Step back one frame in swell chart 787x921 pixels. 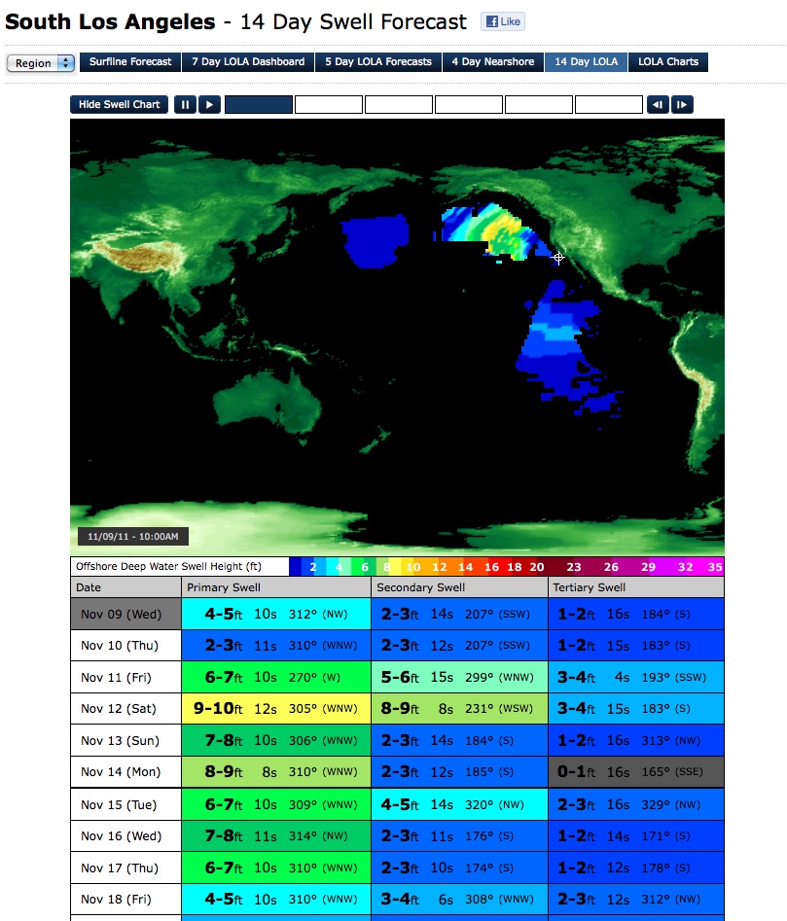click(658, 105)
